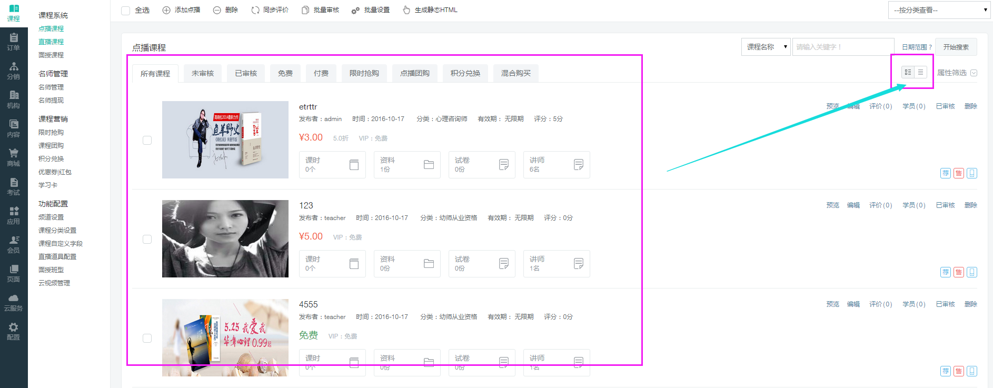Click the 课时 icon box for etrttr

click(x=332, y=165)
